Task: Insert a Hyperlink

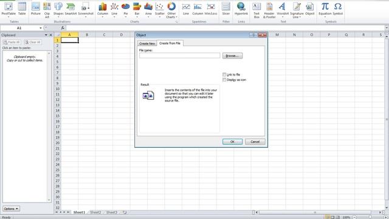Action: [x=241, y=9]
